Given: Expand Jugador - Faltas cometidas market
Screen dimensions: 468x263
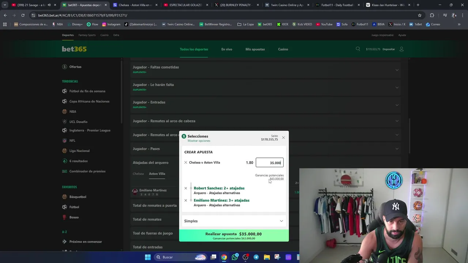Looking at the screenshot, I should (x=266, y=69).
